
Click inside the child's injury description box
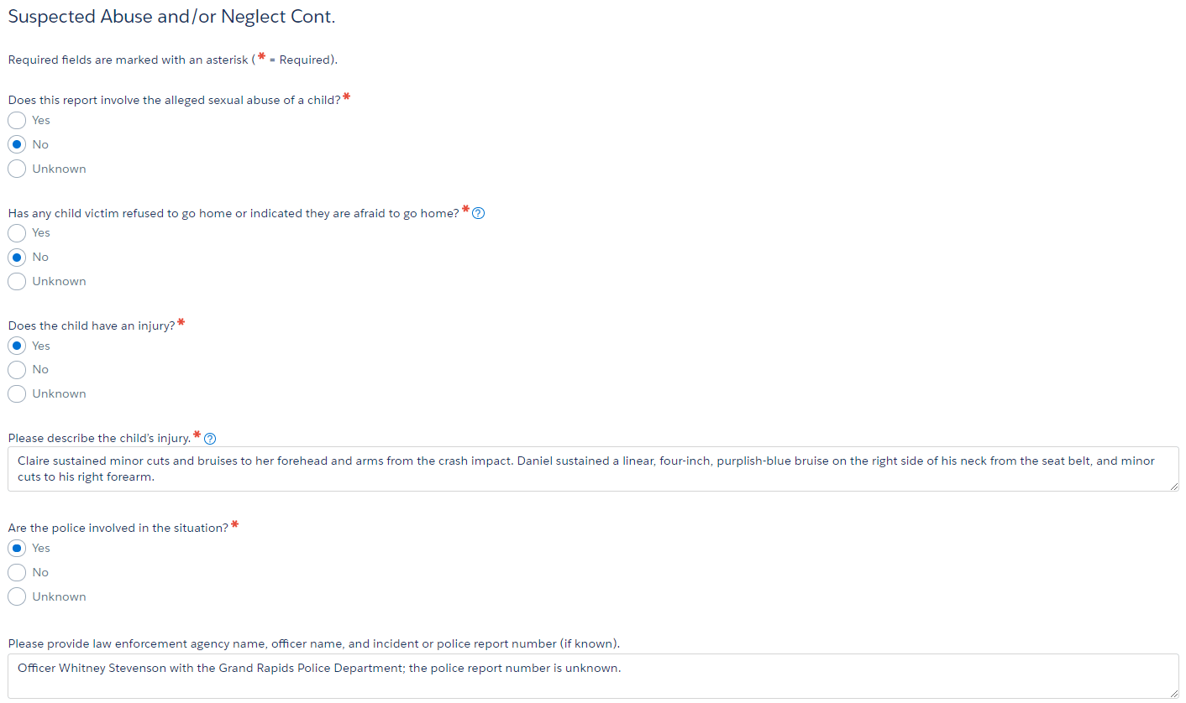588,468
